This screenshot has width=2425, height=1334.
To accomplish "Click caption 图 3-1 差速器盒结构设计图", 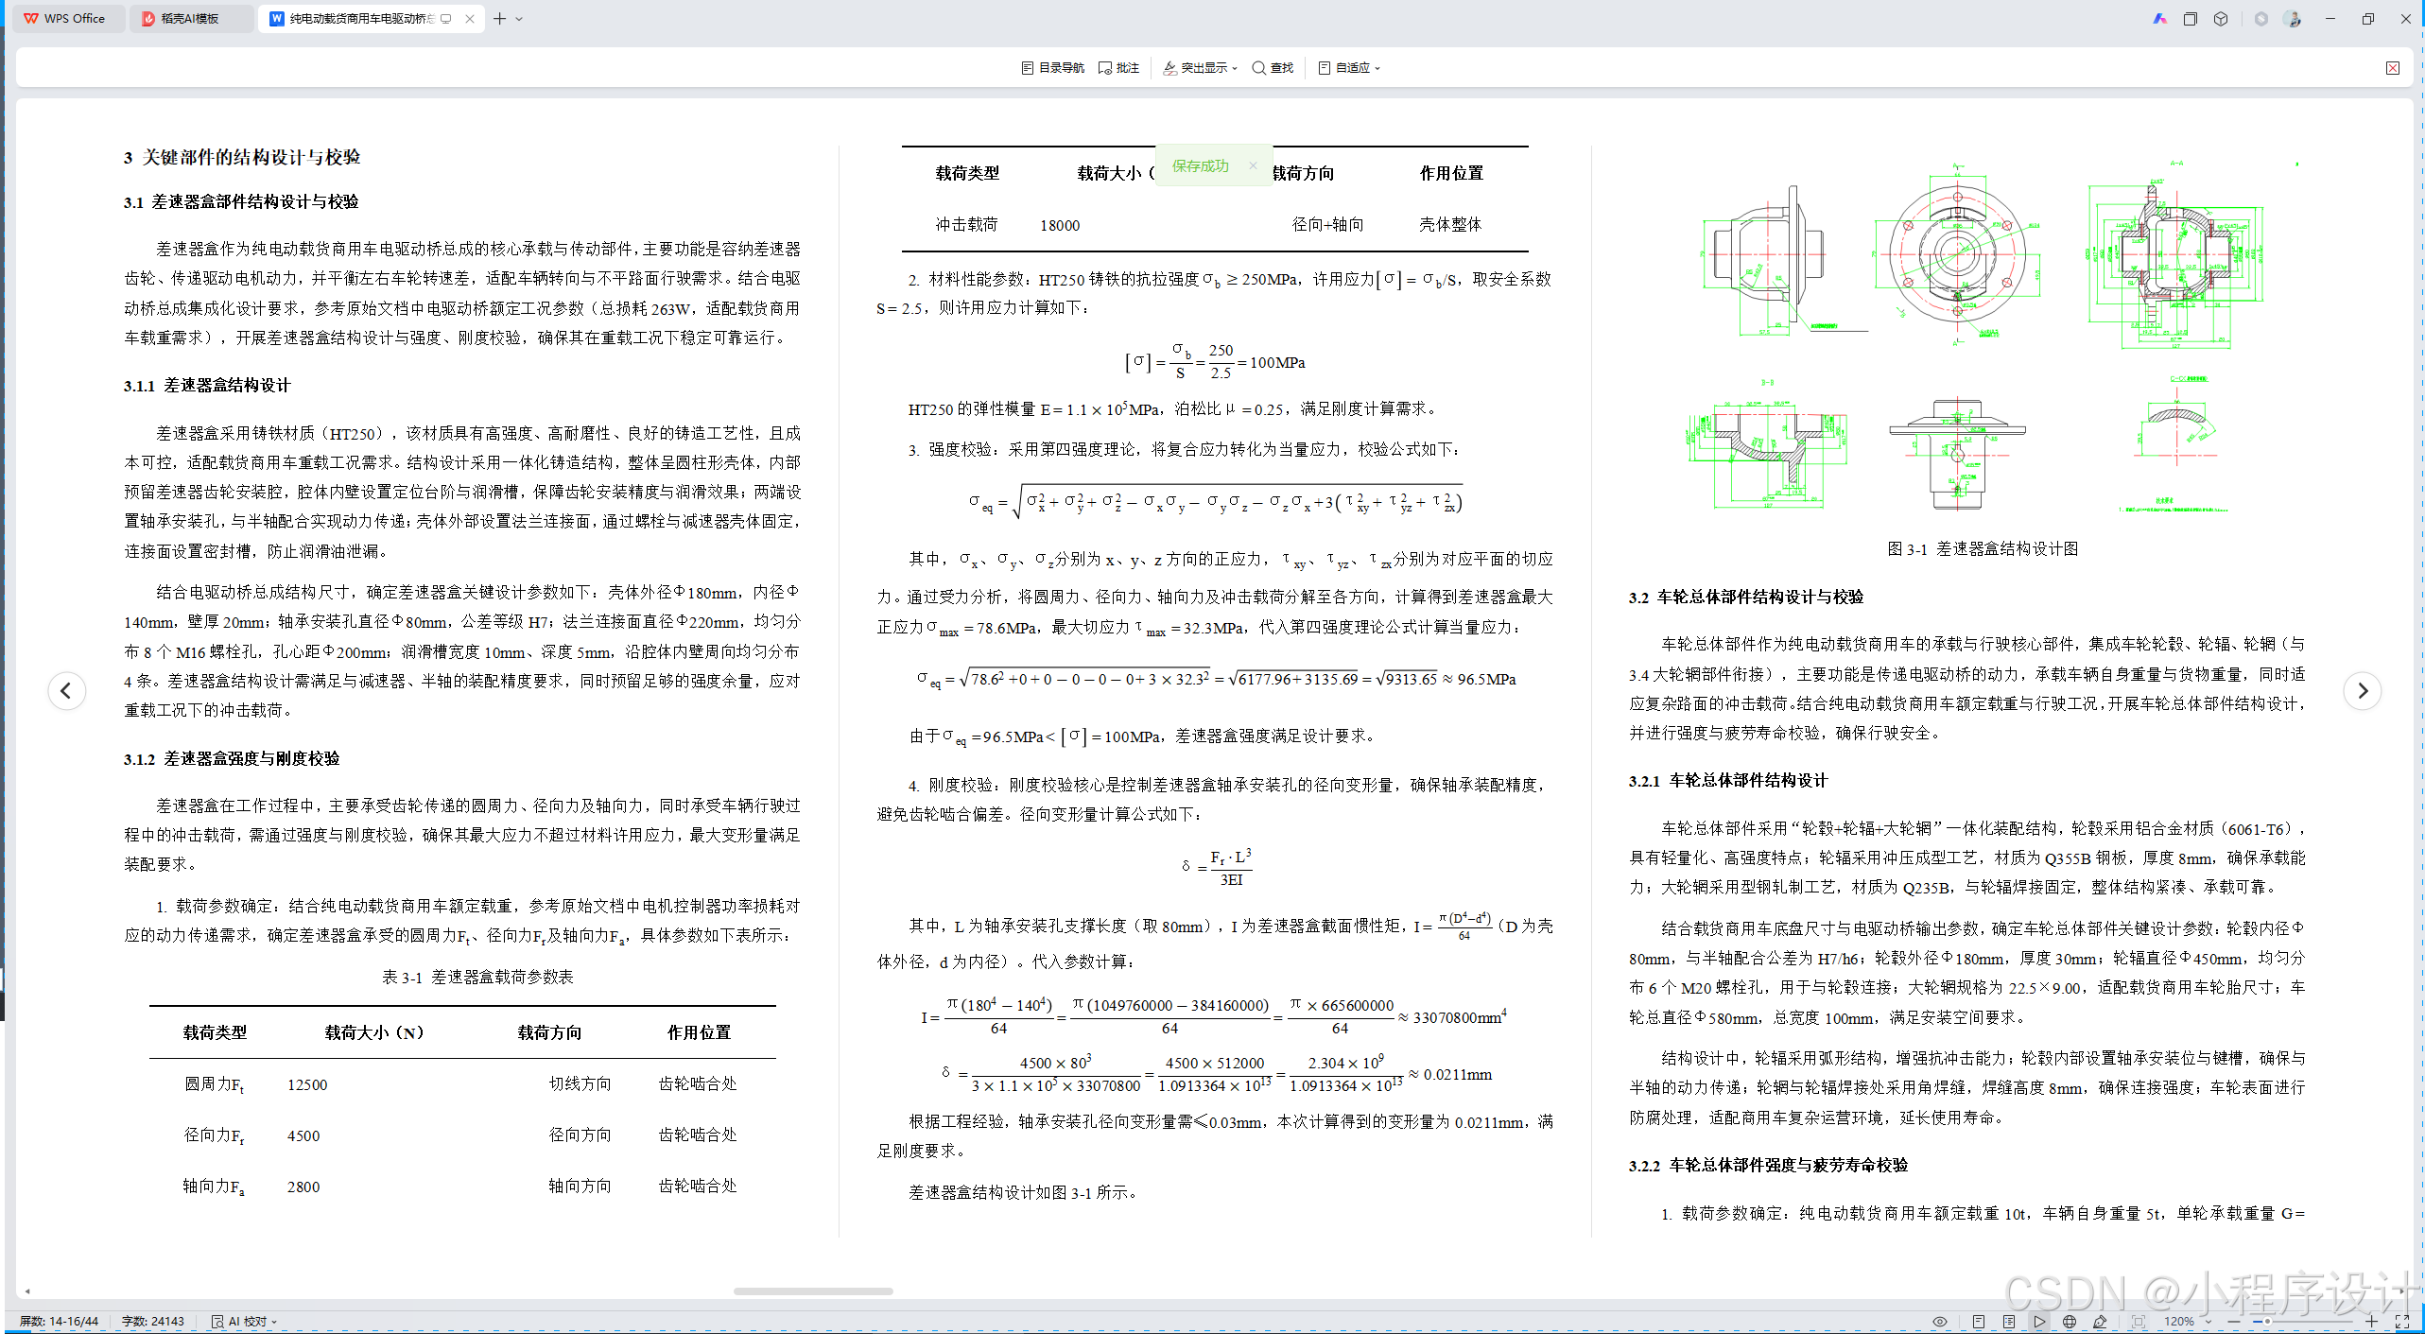I will coord(1983,549).
